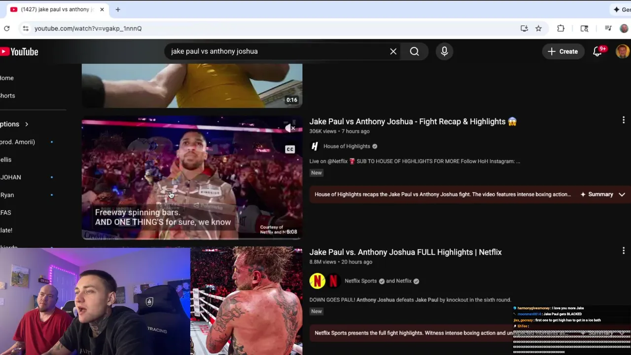This screenshot has width=631, height=355.
Task: Select the jake paul vs anthony tab
Action: (x=57, y=9)
